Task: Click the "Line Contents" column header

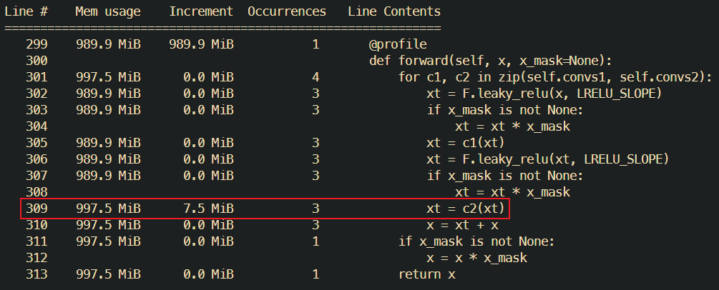Action: click(394, 12)
